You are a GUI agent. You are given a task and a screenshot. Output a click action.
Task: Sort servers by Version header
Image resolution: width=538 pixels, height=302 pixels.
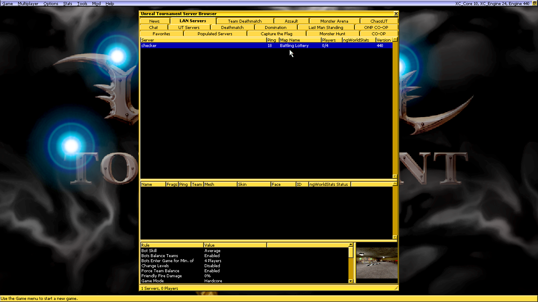384,40
